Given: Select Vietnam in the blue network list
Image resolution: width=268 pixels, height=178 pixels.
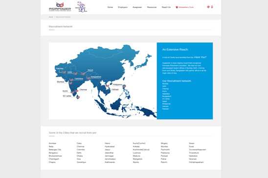Looking at the screenshot, I should point(165,106).
